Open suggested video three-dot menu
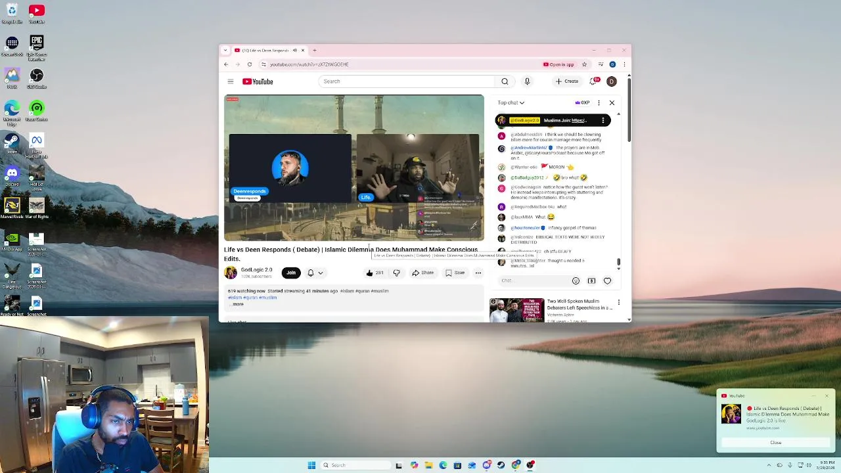Image resolution: width=841 pixels, height=473 pixels. pyautogui.click(x=618, y=303)
